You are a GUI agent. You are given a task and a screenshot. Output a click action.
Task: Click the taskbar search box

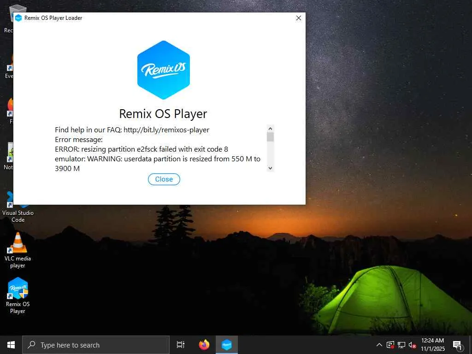(x=96, y=345)
